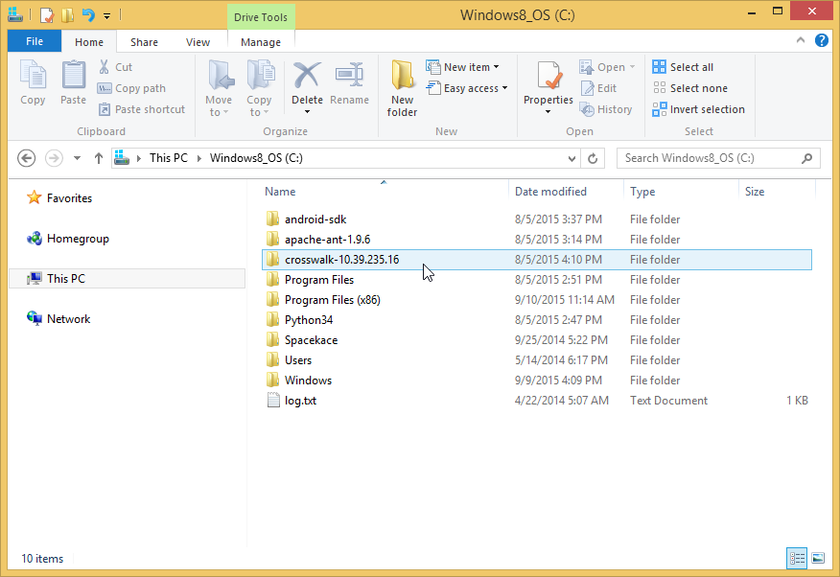840x577 pixels.
Task: Sort by the Date modified column header
Action: (550, 192)
